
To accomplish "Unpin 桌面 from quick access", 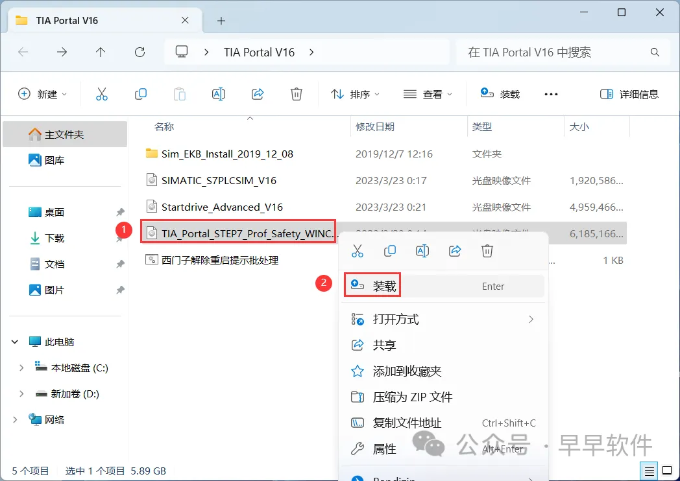I will (x=120, y=213).
